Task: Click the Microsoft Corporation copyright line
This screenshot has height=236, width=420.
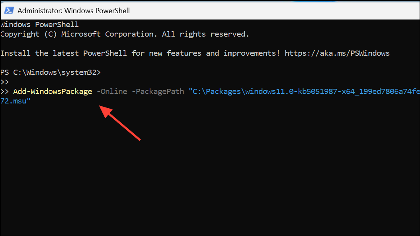Action: coord(125,34)
